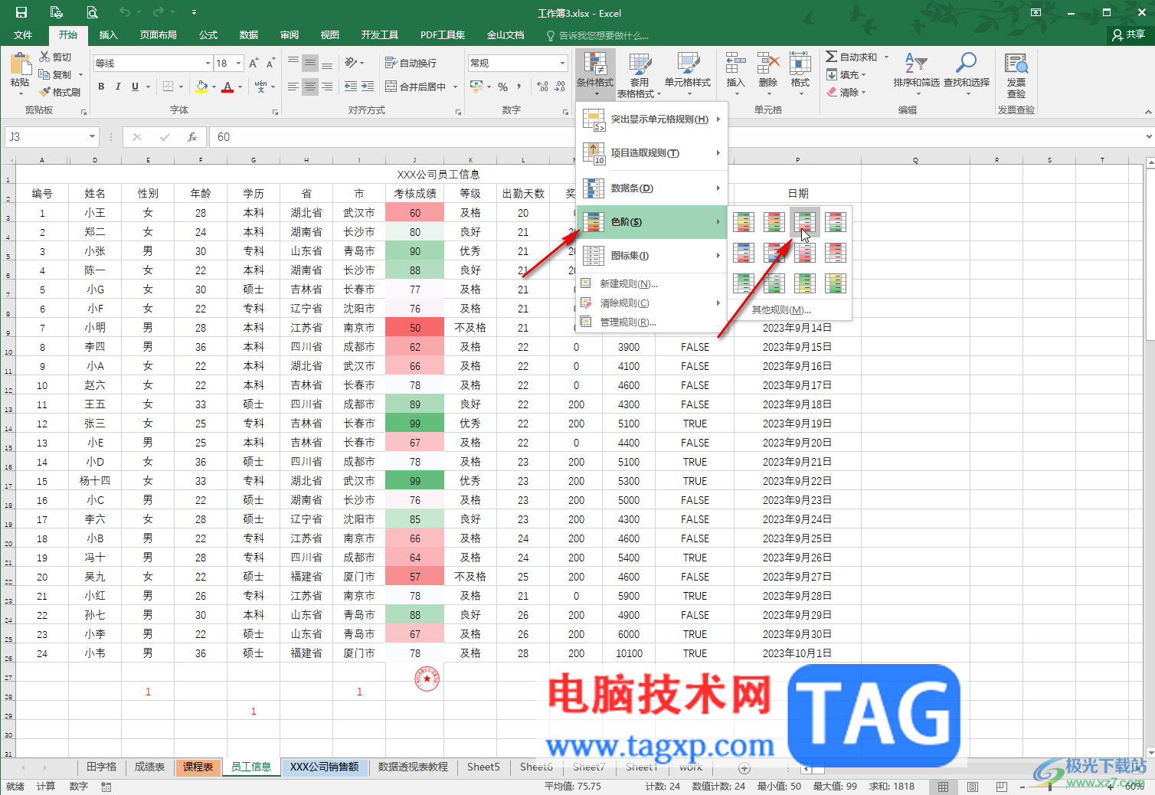The image size is (1155, 795).
Task: Open the Highlight Cells Rules (突出显示单元格规则) submenu
Action: pyautogui.click(x=651, y=119)
